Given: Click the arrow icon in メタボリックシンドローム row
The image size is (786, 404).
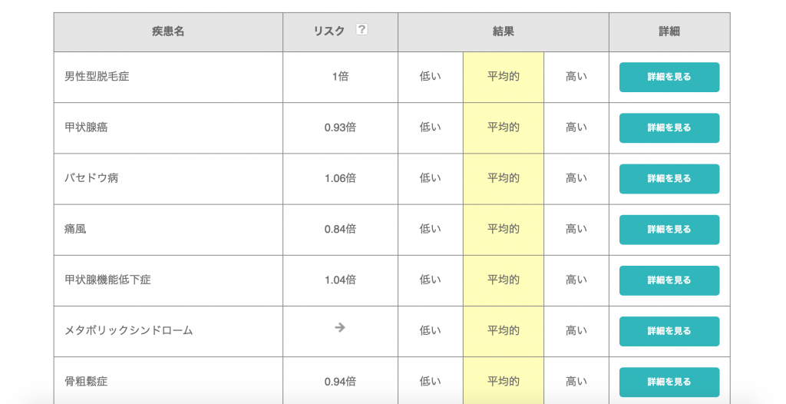Looking at the screenshot, I should (340, 328).
